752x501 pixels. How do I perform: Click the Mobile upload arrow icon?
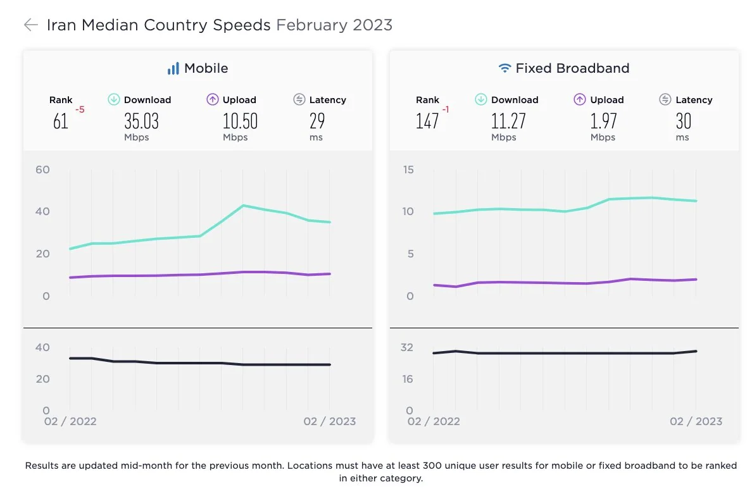pyautogui.click(x=213, y=99)
